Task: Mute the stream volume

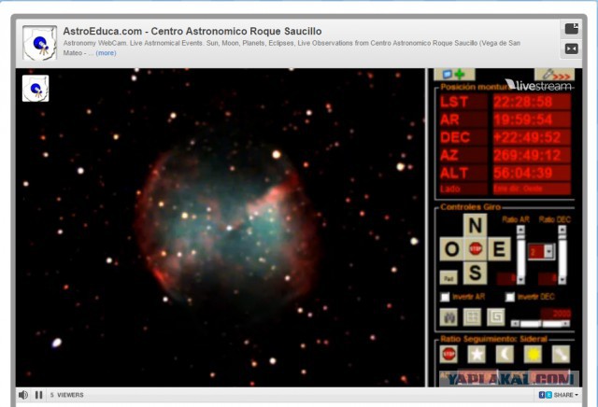Action: point(23,395)
